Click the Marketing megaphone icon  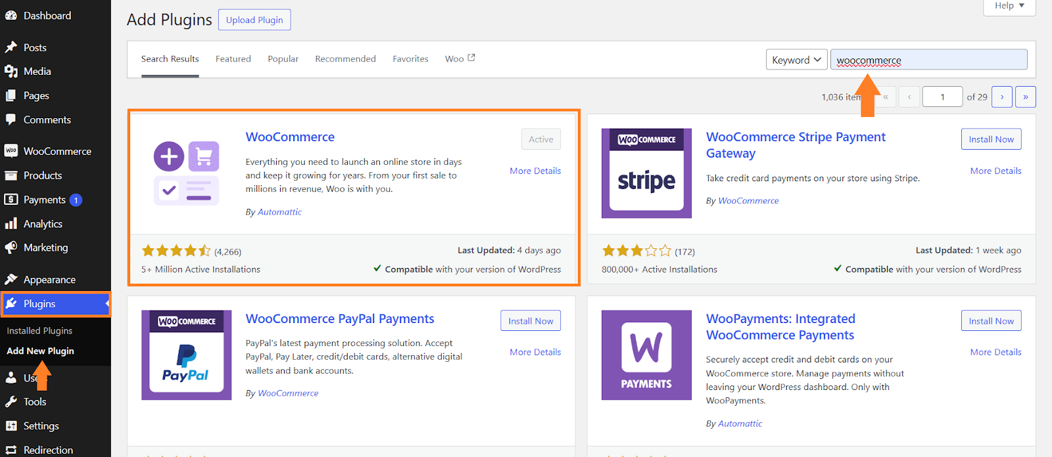(x=11, y=248)
